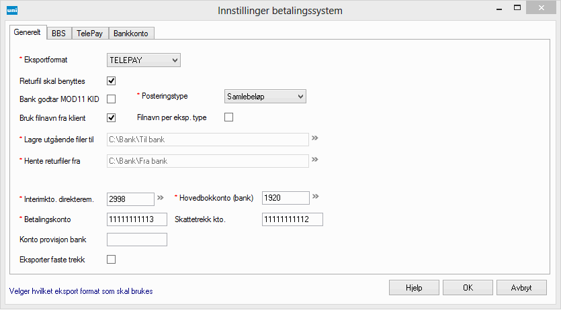
Task: Check the Eksporter faste trekk box
Action: pos(112,259)
